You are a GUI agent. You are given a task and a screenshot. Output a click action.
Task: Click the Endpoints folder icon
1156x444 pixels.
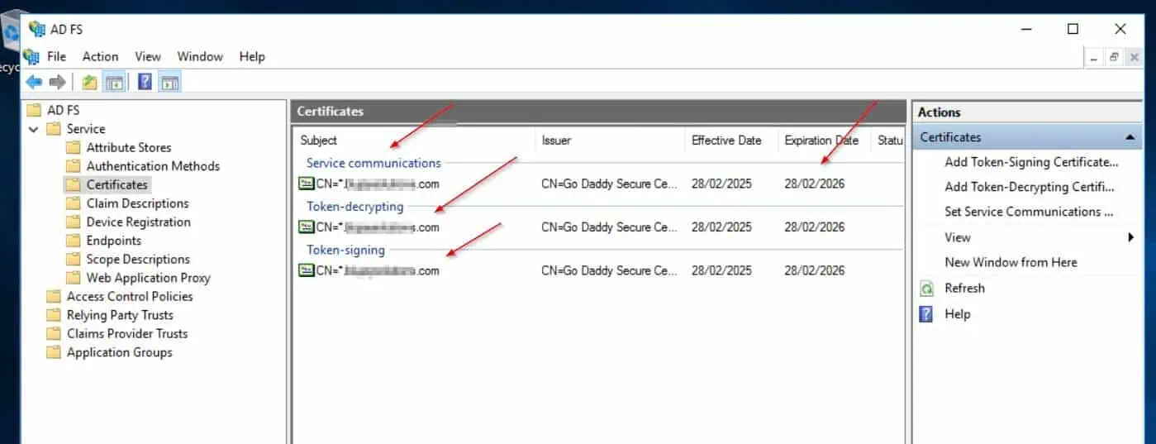(x=74, y=241)
